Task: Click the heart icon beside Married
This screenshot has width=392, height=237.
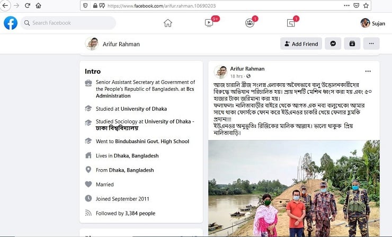Action: [88, 184]
